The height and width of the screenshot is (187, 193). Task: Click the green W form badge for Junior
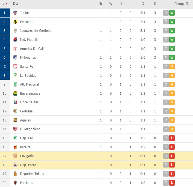click(172, 13)
